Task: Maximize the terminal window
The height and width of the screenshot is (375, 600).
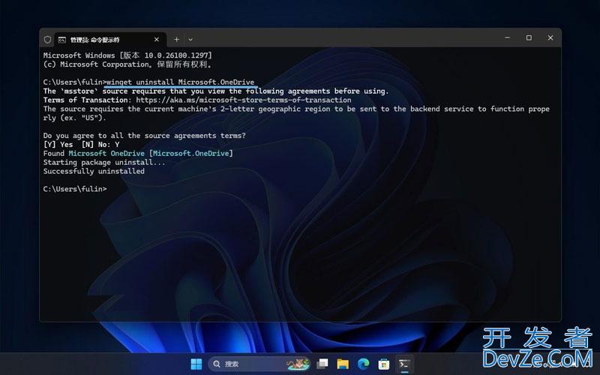Action: [529, 37]
